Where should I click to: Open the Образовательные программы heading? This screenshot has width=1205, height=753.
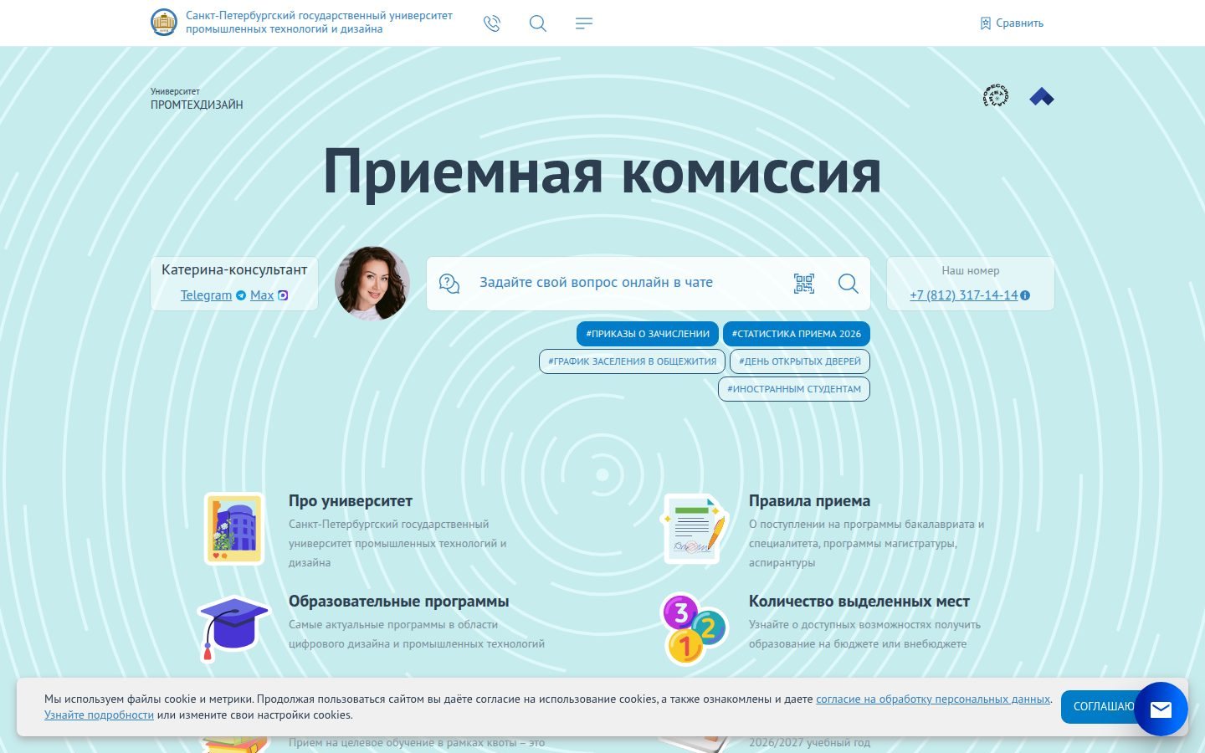tap(399, 602)
